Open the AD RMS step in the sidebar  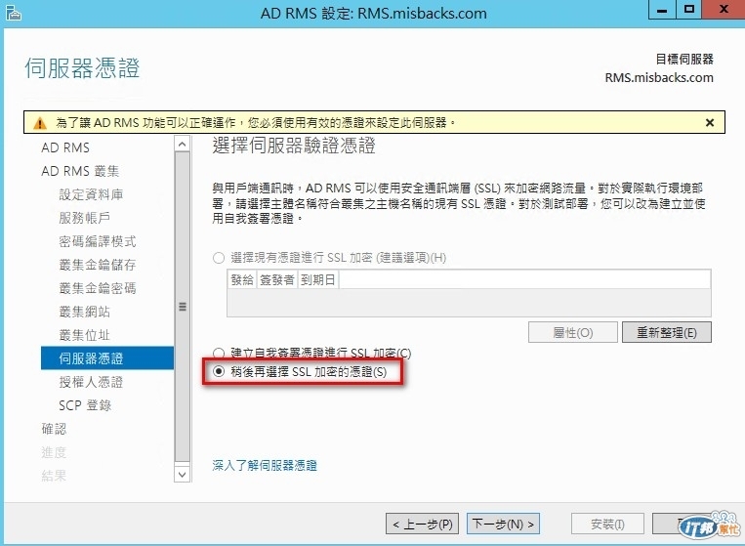click(65, 147)
